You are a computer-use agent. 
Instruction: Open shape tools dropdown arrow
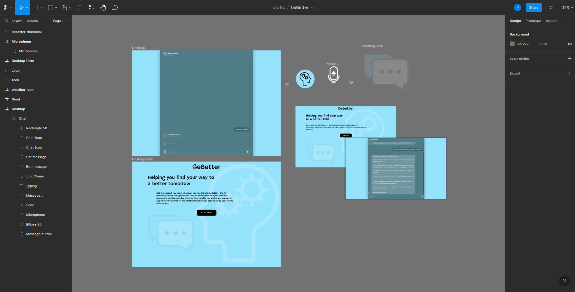[x=56, y=8]
